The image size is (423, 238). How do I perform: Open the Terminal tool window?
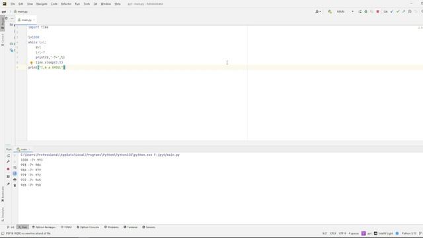point(131,227)
